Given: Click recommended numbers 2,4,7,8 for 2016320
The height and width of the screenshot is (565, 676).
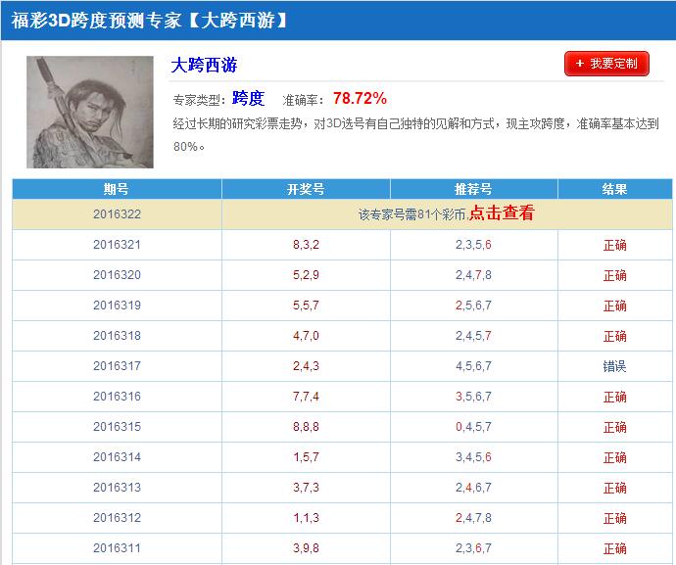Looking at the screenshot, I should pos(473,275).
